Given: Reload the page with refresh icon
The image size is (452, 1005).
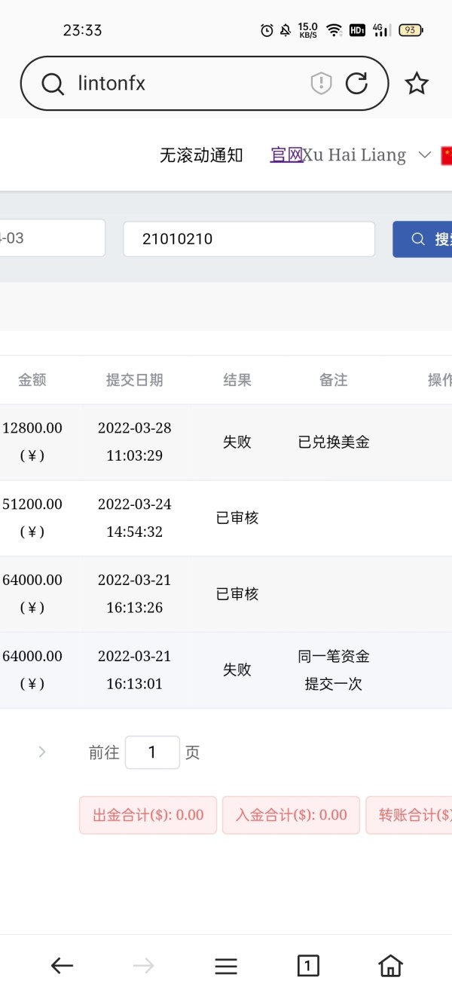Looking at the screenshot, I should (356, 84).
